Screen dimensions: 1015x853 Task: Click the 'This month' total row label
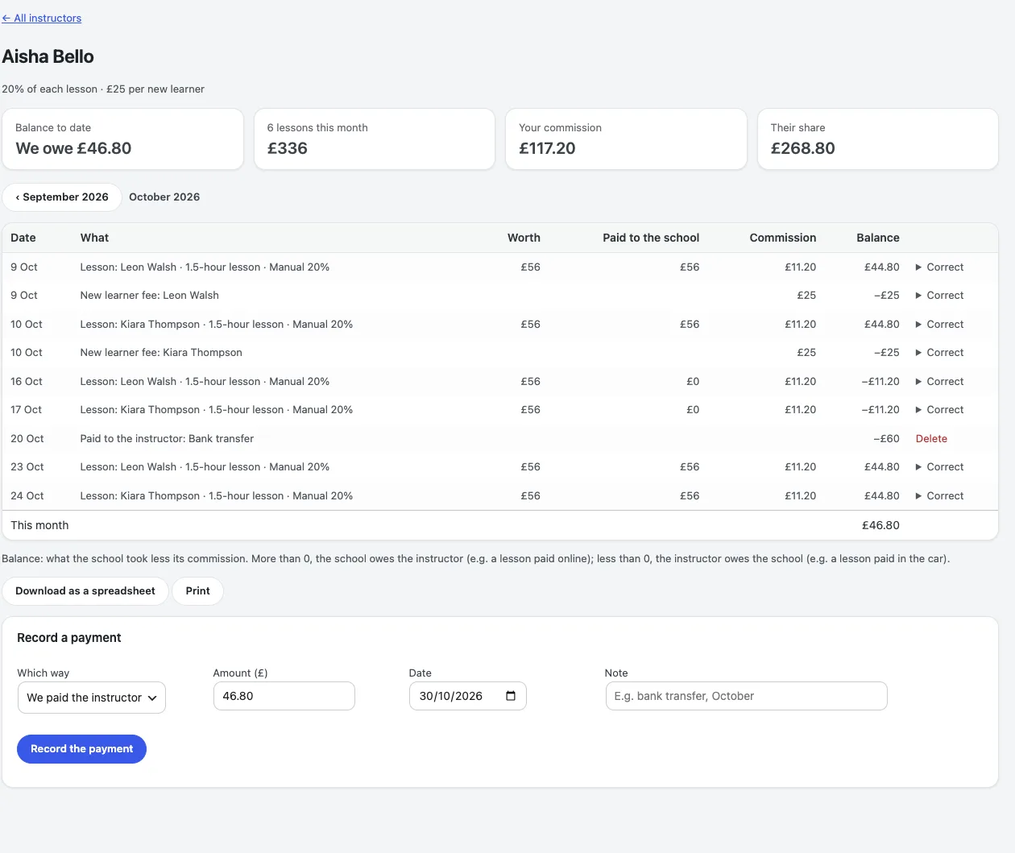pos(39,526)
